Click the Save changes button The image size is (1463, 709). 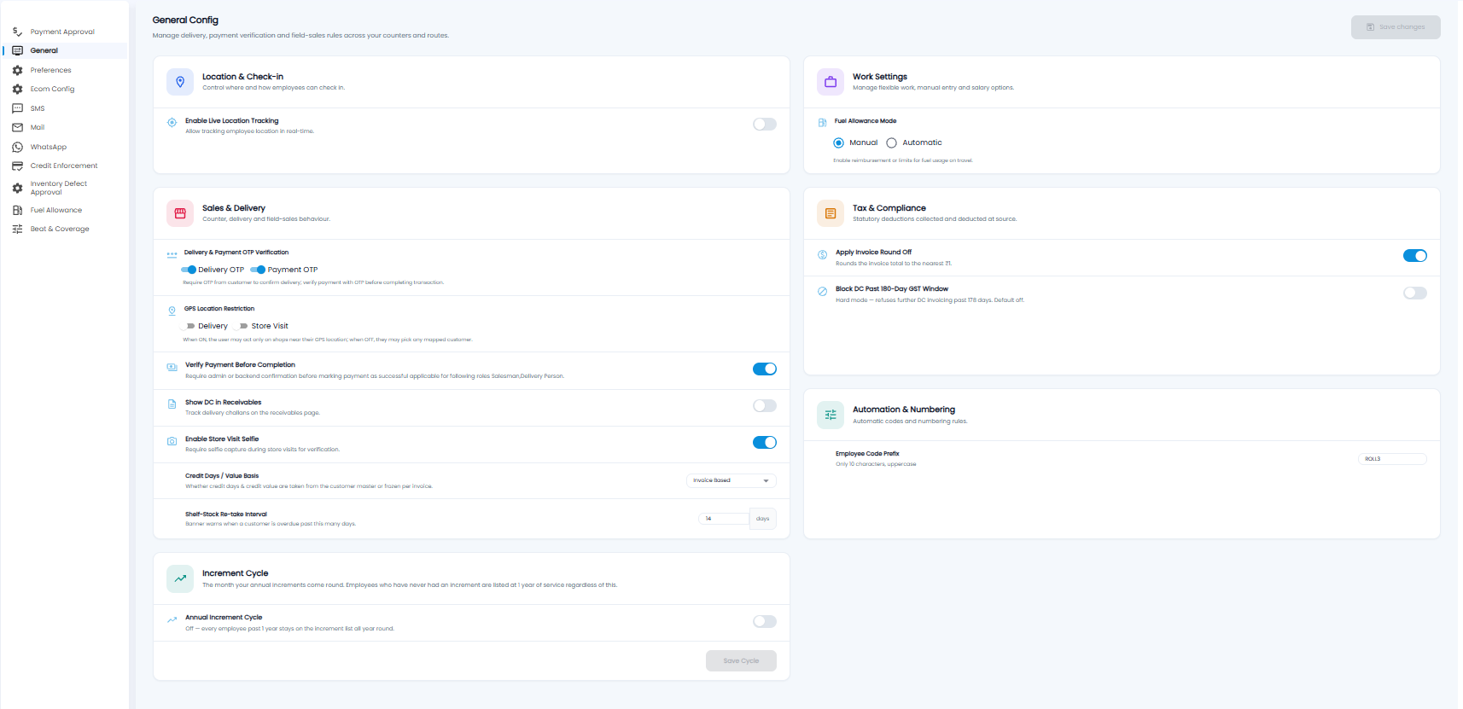tap(1396, 27)
